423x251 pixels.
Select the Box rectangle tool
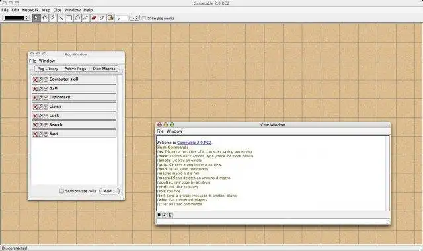tap(69, 18)
